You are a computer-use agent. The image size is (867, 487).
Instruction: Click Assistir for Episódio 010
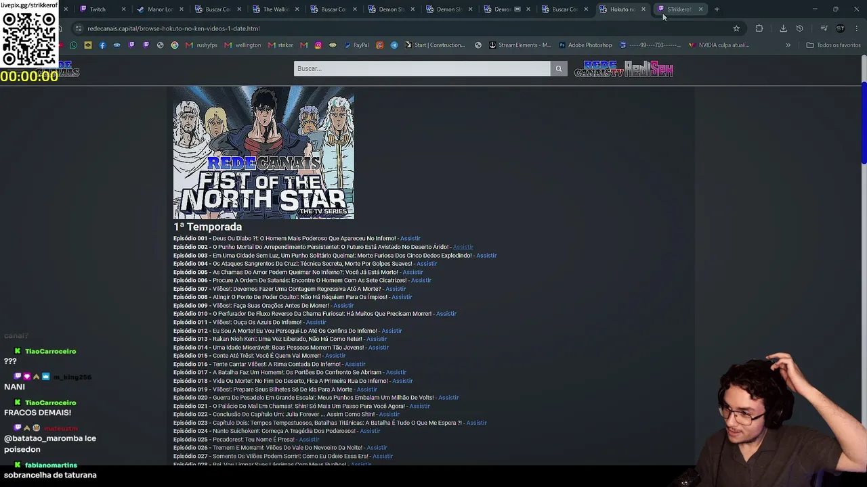point(446,314)
